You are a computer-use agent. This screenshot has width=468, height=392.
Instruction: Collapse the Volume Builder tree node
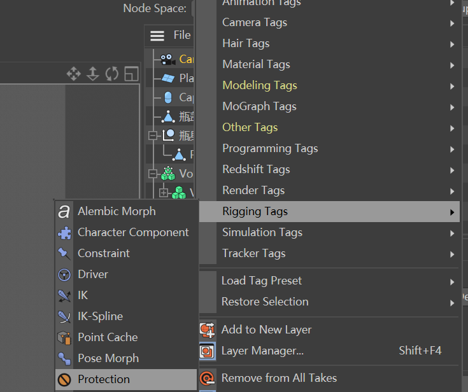coord(153,174)
